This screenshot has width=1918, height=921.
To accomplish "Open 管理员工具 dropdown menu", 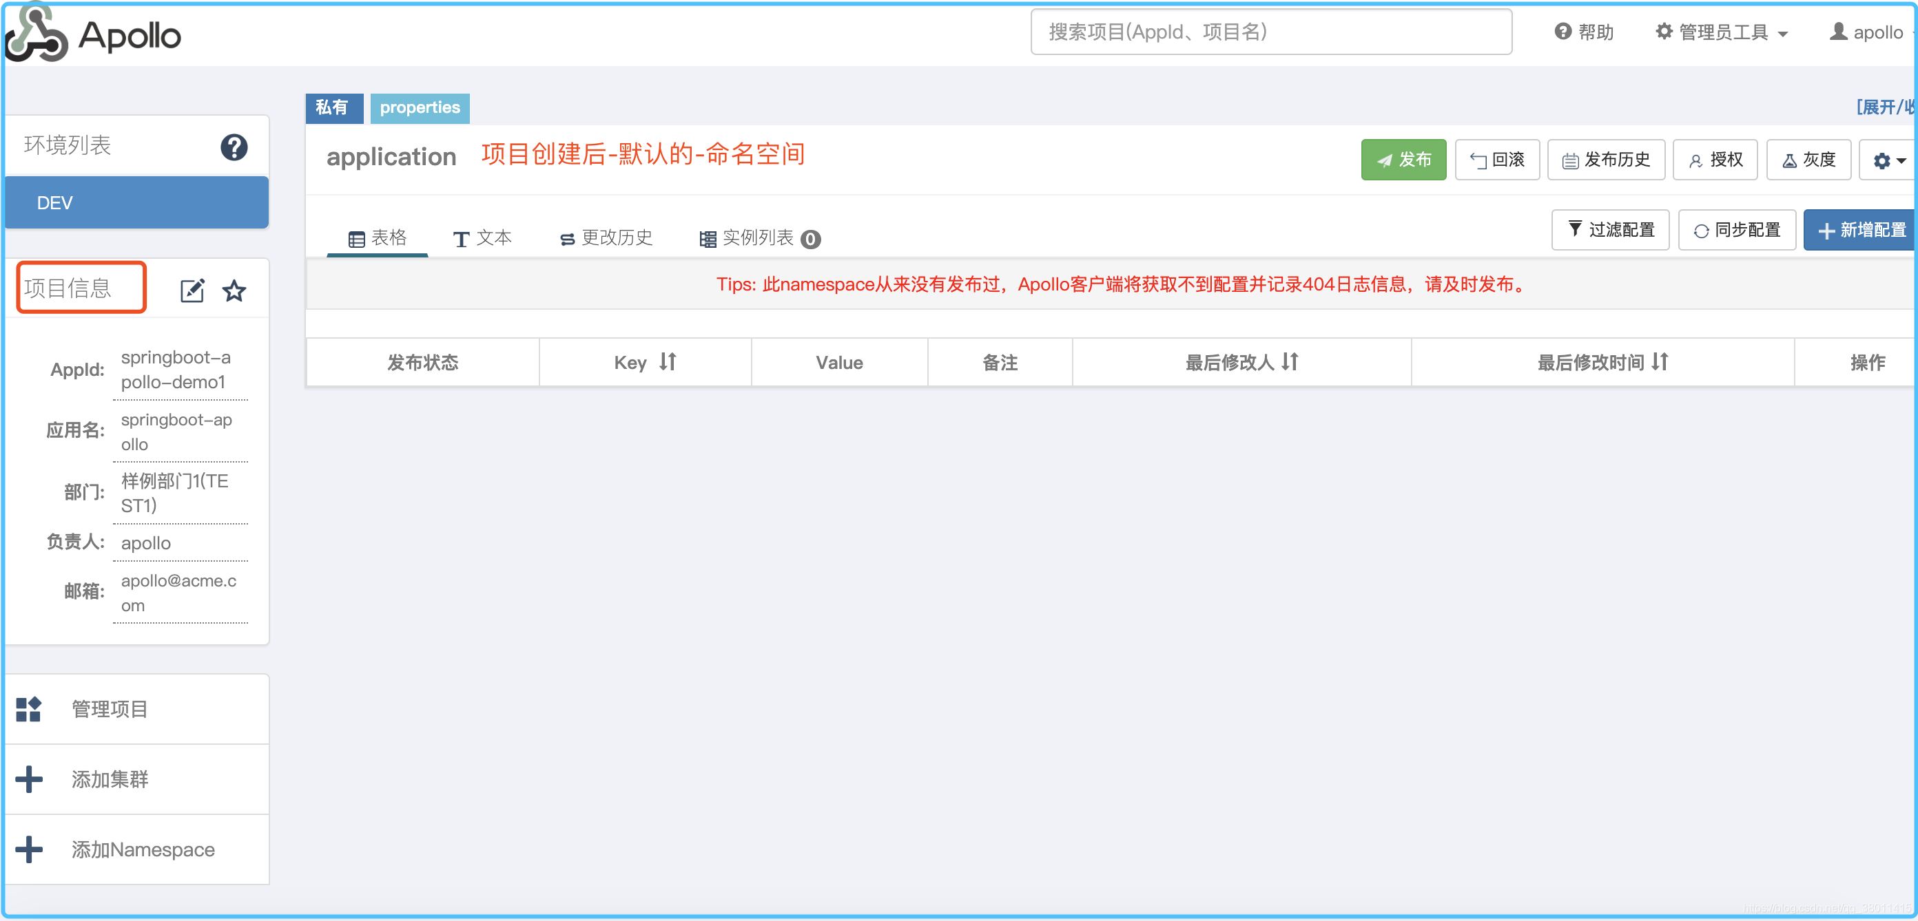I will pyautogui.click(x=1722, y=33).
